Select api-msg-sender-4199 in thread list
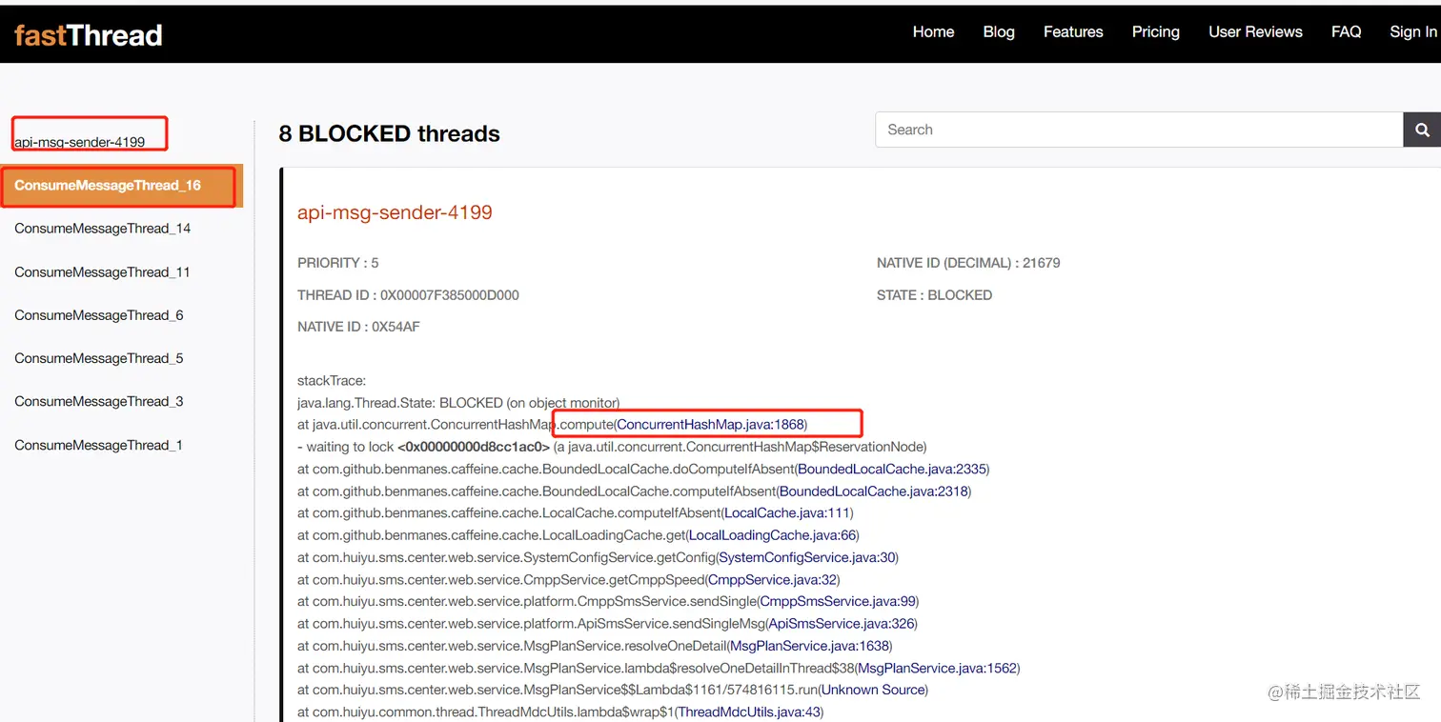This screenshot has width=1441, height=722. (x=80, y=142)
